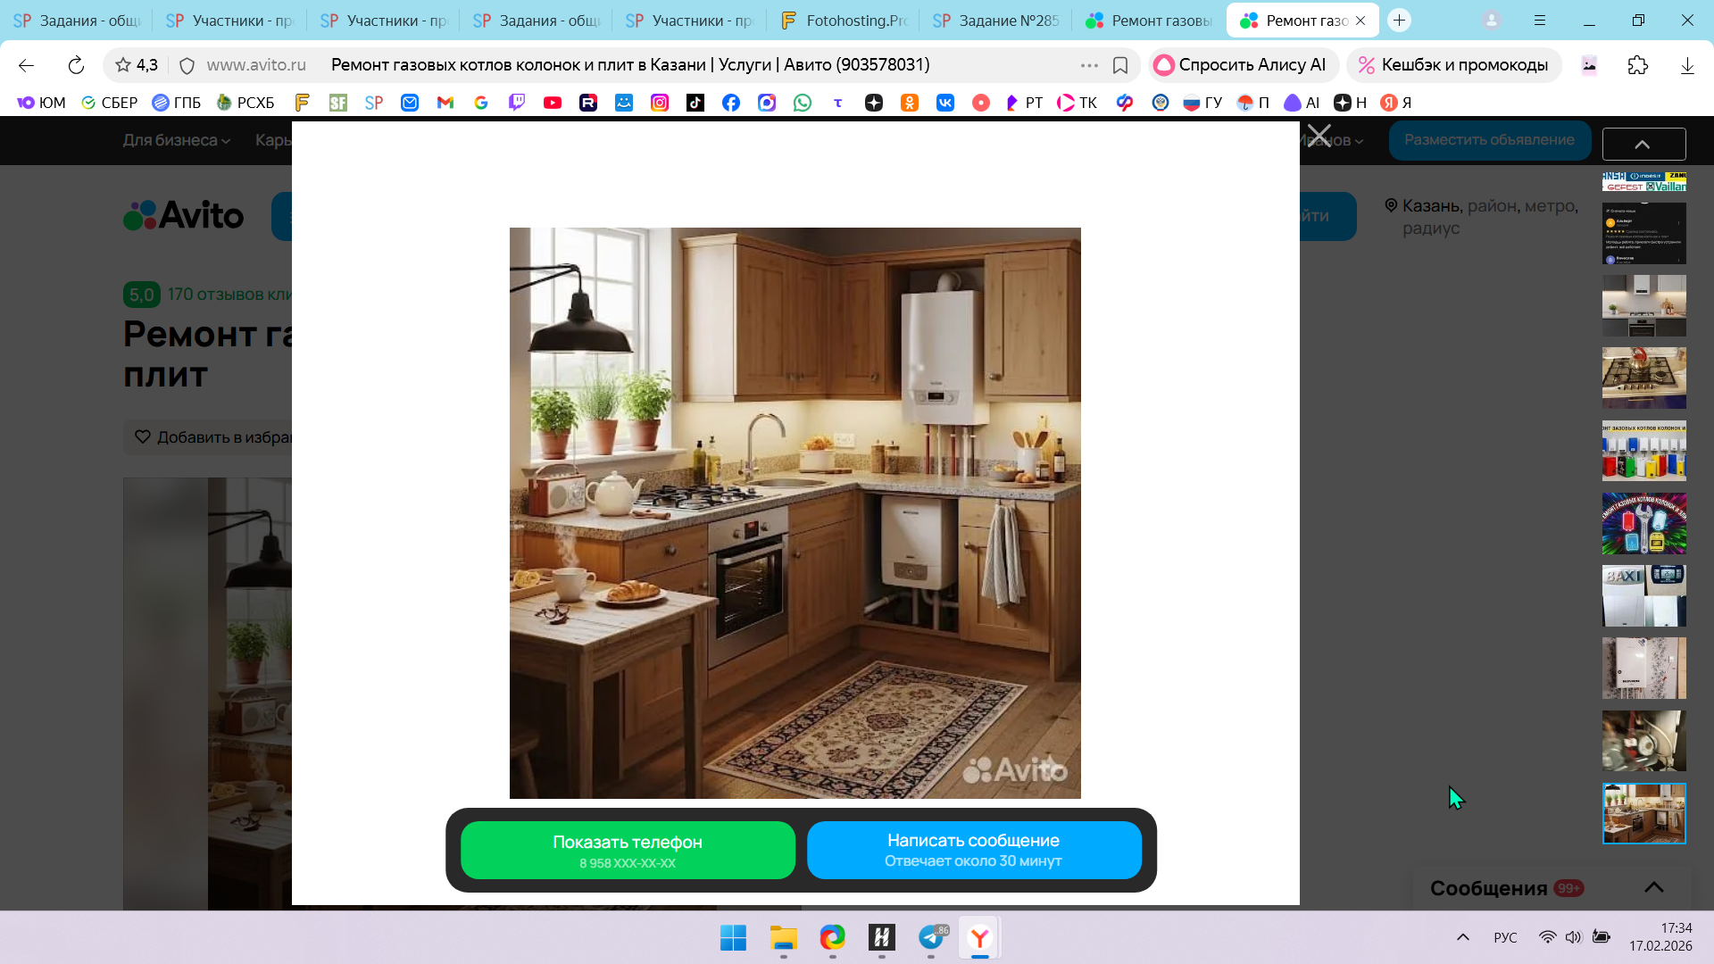Image resolution: width=1714 pixels, height=964 pixels.
Task: Reload the page with refresh icon
Action: coord(76,65)
